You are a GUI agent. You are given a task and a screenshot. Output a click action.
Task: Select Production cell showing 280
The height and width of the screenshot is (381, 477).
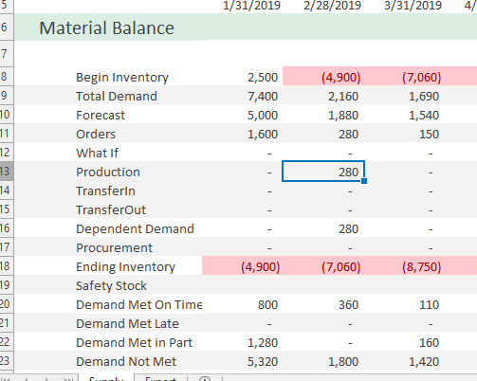(323, 172)
